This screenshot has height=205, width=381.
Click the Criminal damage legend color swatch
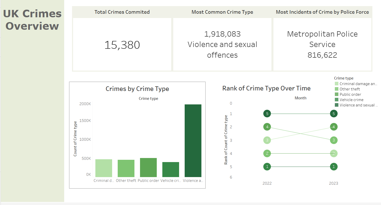[336, 84]
